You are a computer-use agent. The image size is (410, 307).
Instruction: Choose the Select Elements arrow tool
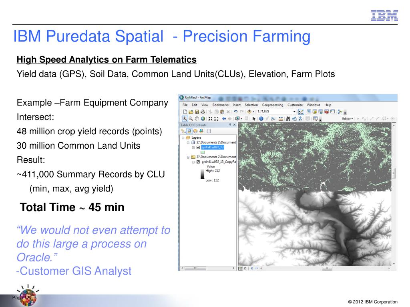click(x=253, y=119)
